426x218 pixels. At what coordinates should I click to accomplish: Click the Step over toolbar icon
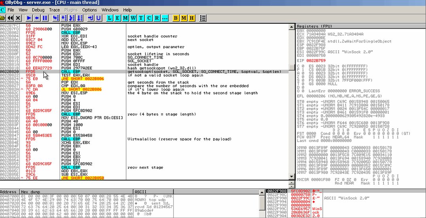point(64,18)
